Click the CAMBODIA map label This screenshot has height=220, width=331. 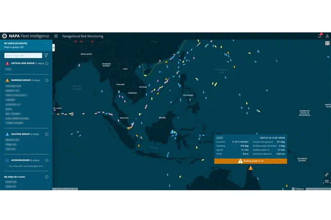click(x=132, y=93)
